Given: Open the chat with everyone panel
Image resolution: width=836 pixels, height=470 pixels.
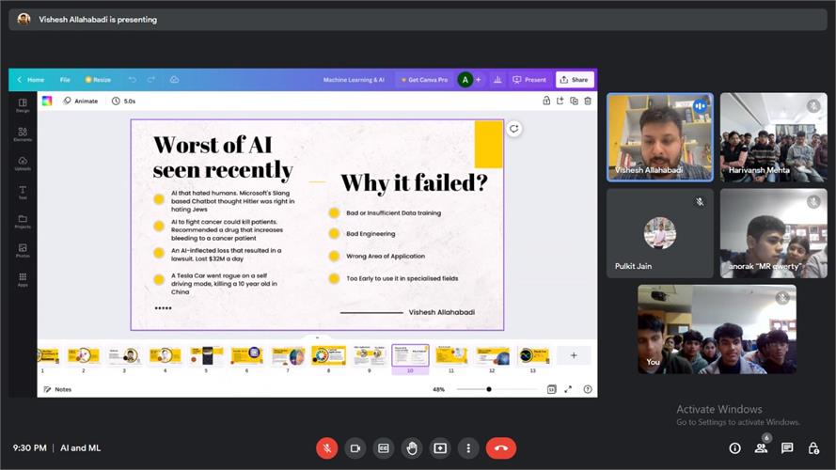Looking at the screenshot, I should point(787,448).
